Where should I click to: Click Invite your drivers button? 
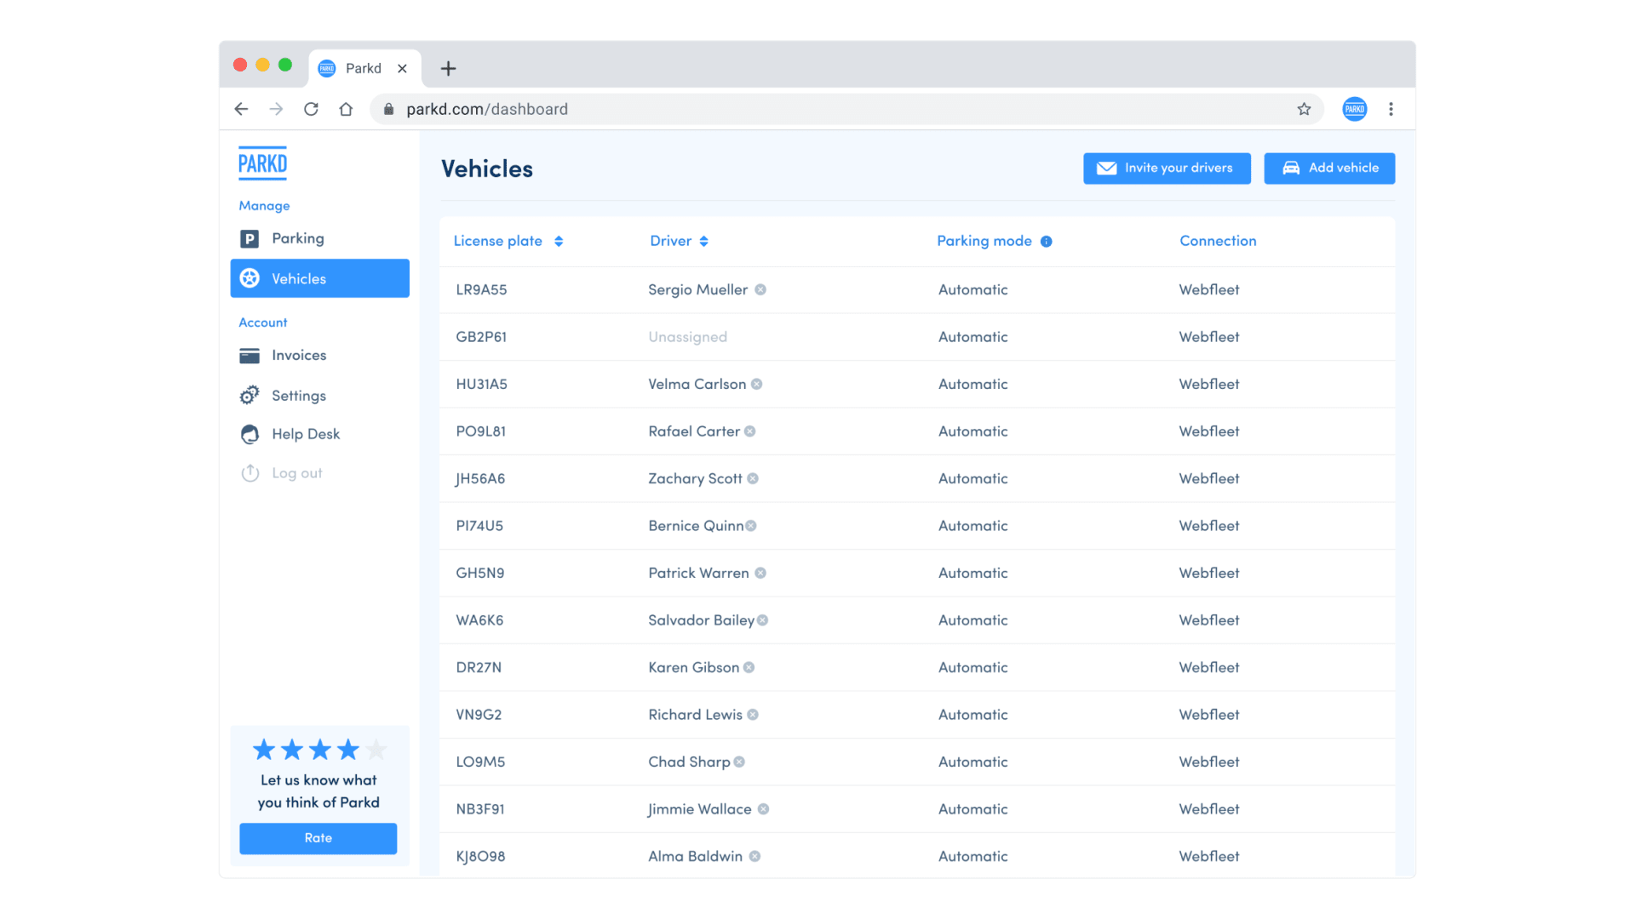1167,168
